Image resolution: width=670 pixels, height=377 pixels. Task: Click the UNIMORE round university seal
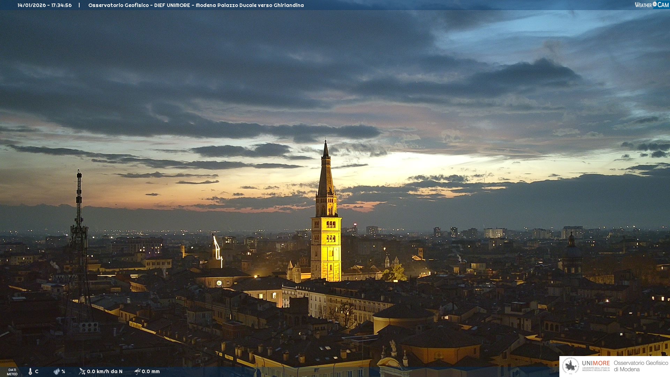click(571, 366)
